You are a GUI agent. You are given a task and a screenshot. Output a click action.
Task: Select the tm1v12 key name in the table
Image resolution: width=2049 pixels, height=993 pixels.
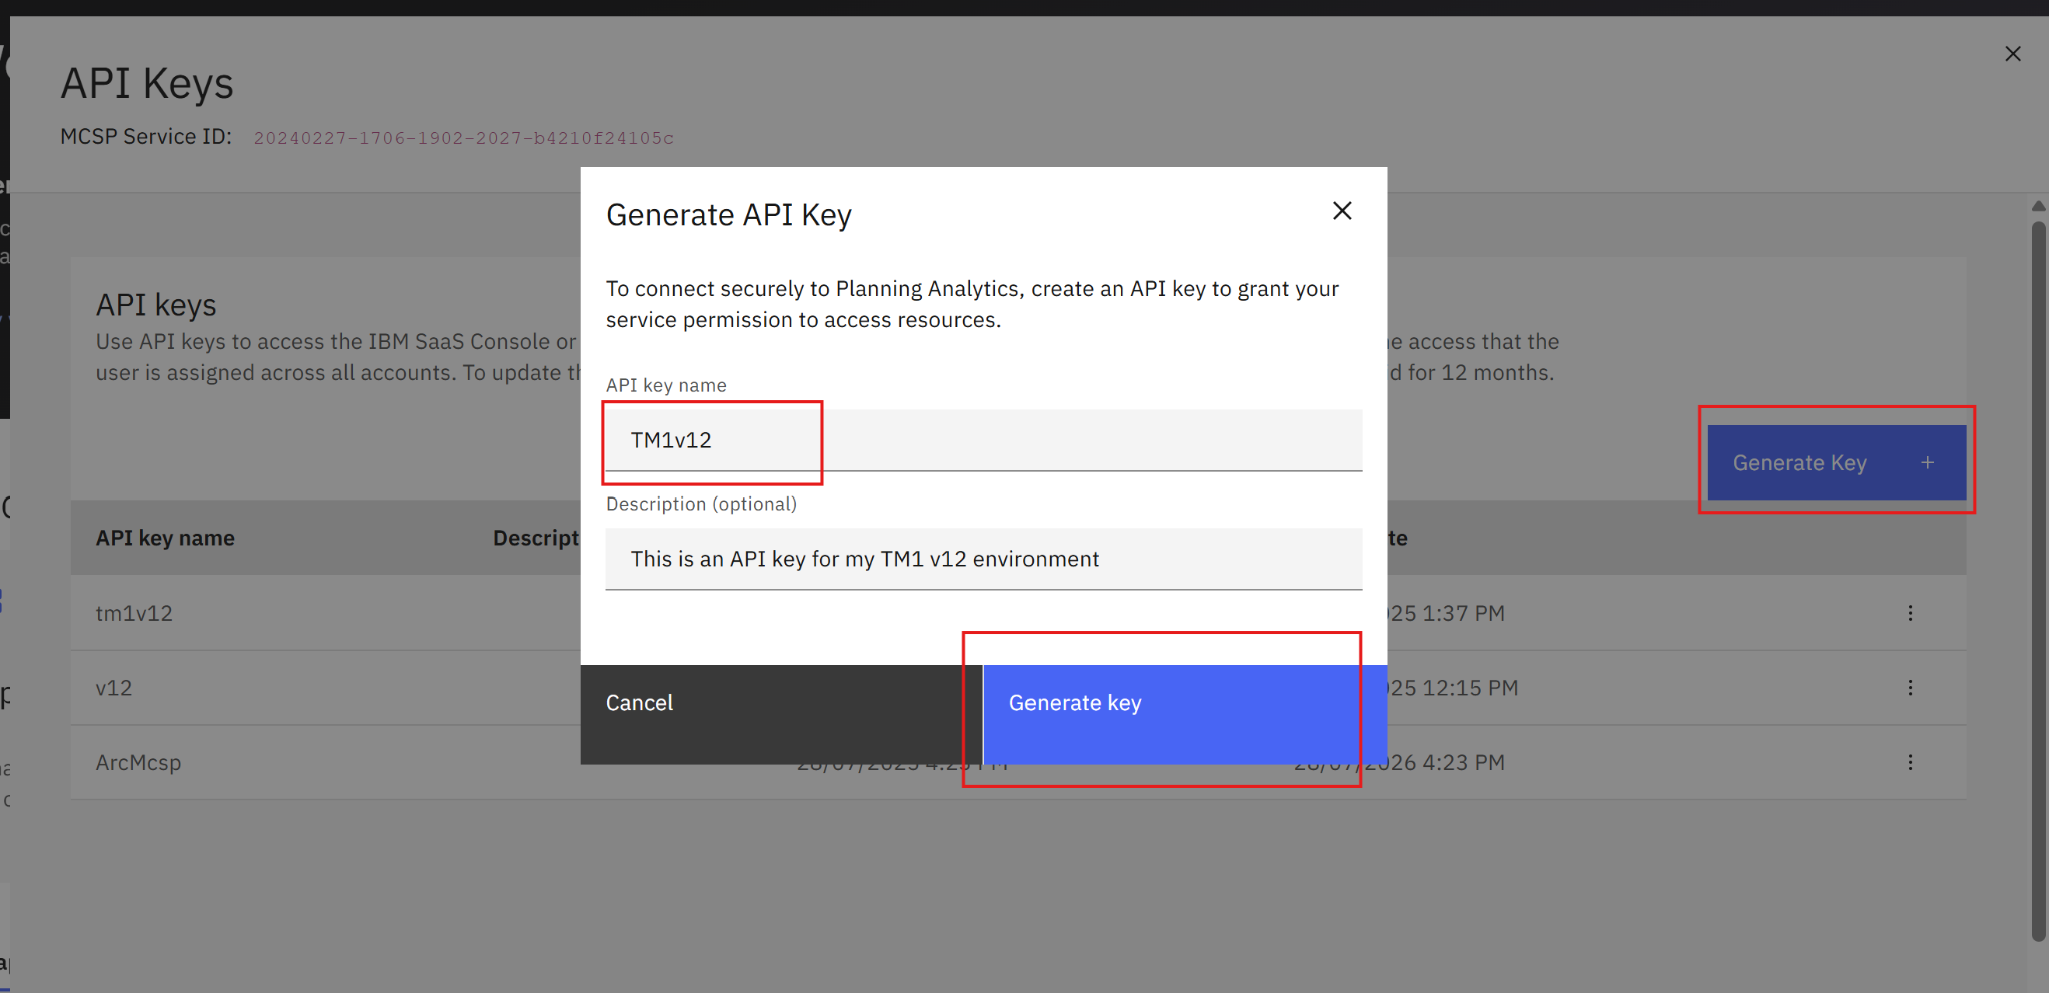click(134, 613)
